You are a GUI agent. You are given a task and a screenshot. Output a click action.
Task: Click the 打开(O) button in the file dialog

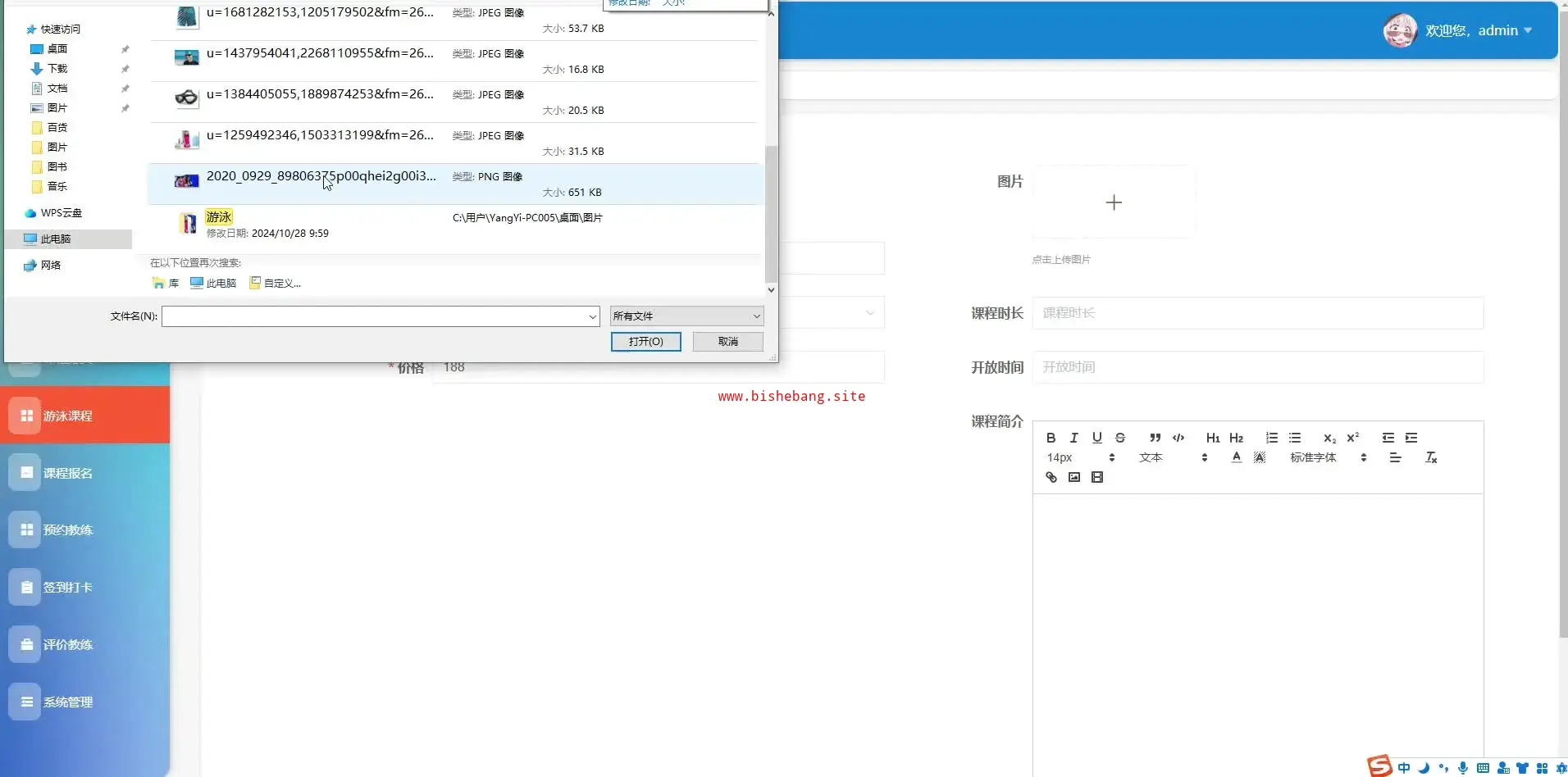click(x=646, y=342)
